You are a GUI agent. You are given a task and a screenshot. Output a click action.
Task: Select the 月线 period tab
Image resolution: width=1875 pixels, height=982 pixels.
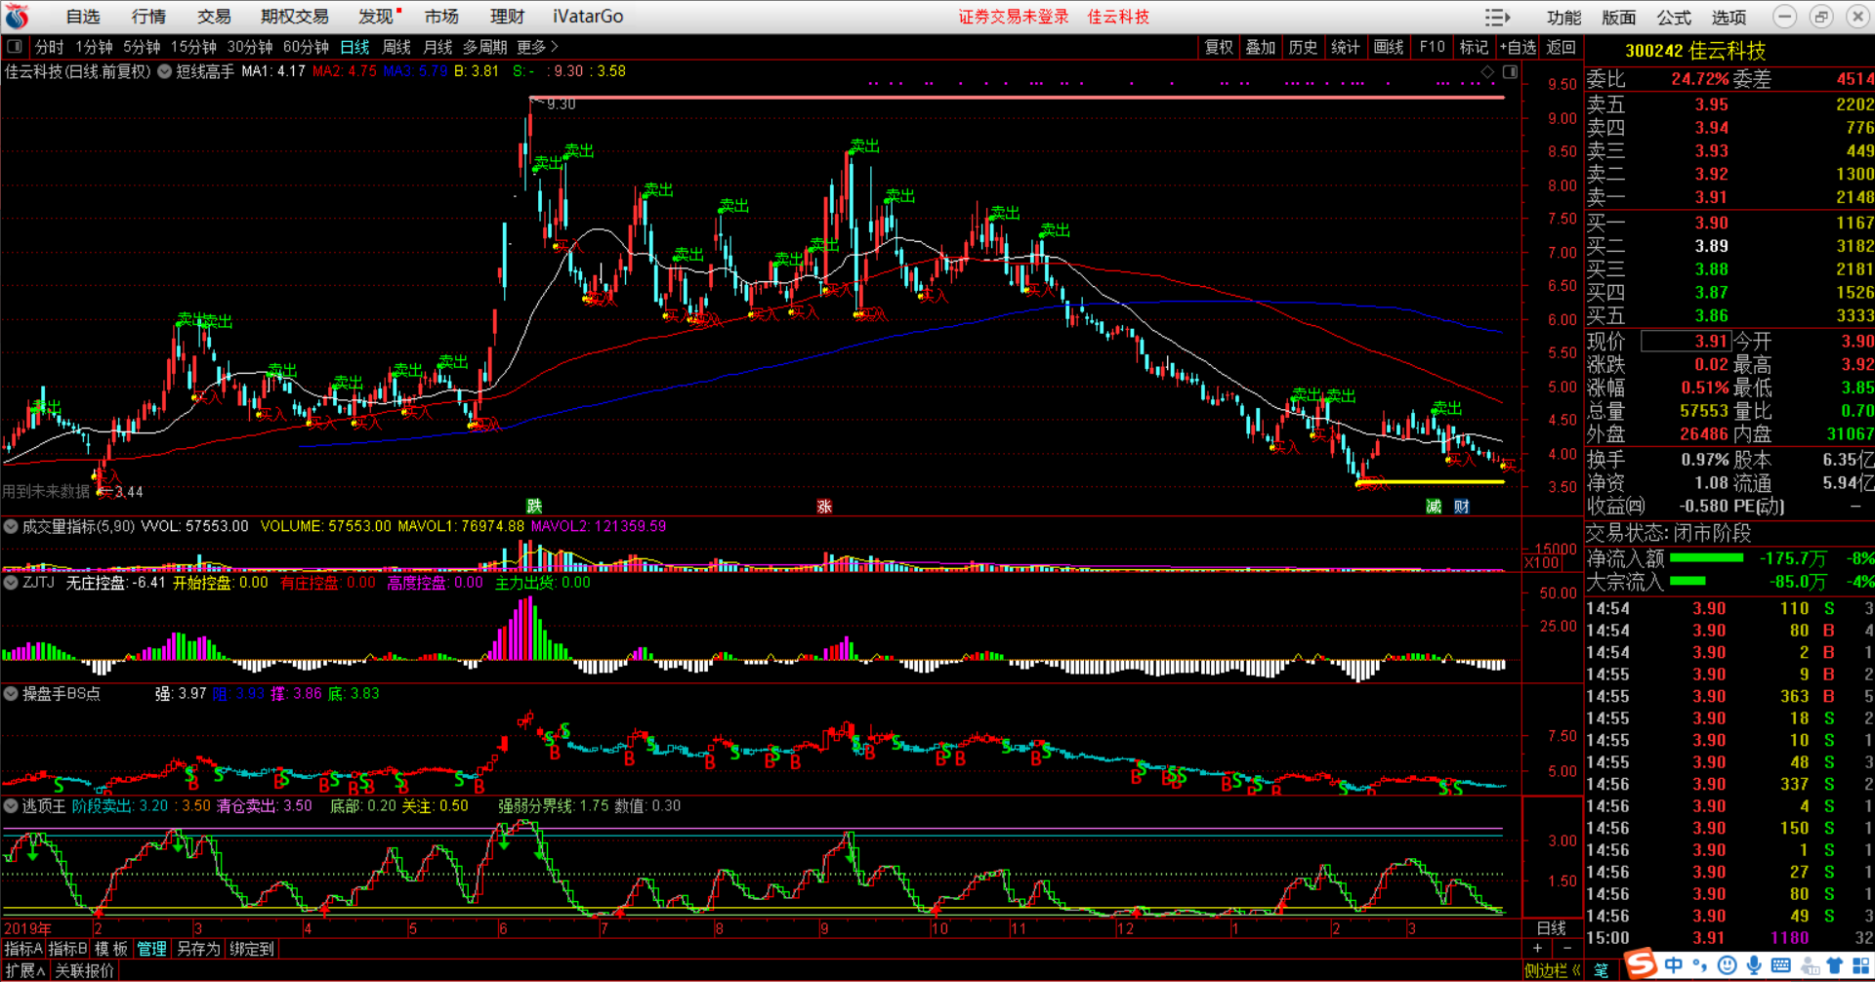pos(437,47)
